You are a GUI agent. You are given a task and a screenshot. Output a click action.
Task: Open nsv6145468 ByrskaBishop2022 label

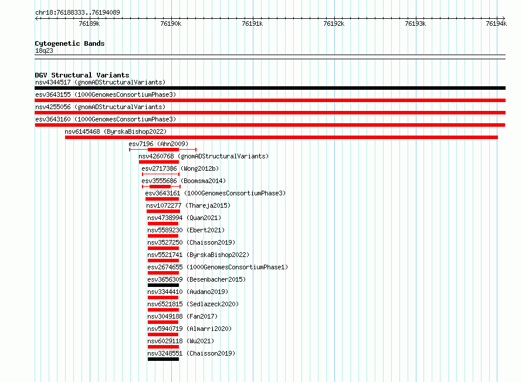(x=116, y=131)
